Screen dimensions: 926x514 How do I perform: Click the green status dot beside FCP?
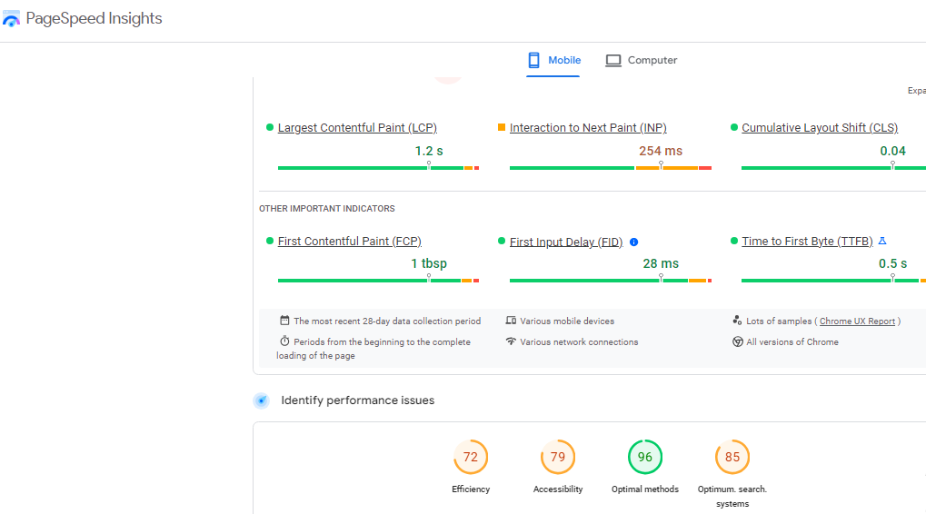270,241
